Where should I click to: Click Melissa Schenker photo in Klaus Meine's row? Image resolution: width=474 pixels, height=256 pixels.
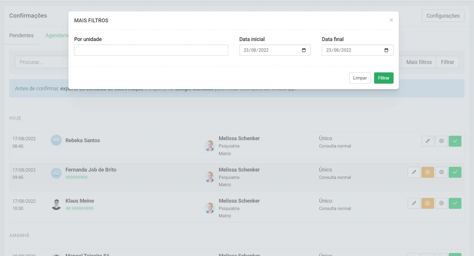209,208
